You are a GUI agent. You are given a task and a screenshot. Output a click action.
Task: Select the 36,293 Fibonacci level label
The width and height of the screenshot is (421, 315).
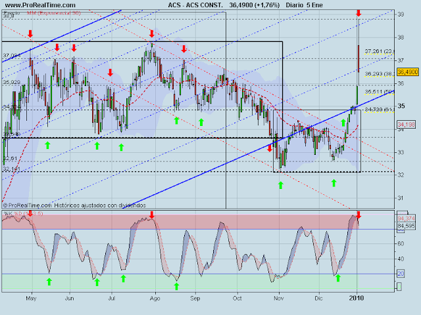[379, 73]
